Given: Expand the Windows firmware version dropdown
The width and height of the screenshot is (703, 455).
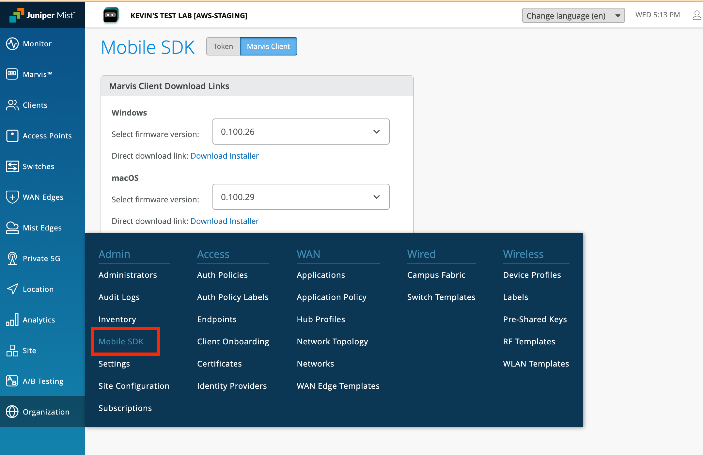Looking at the screenshot, I should point(301,132).
